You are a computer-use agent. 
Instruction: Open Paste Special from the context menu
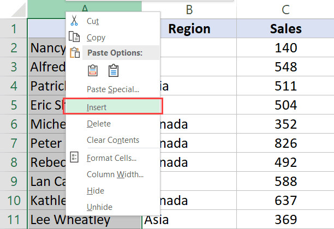112,89
